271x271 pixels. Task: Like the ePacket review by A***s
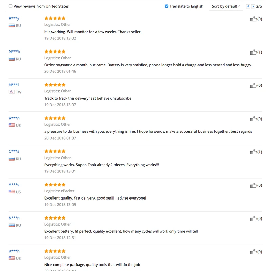[x=253, y=185]
